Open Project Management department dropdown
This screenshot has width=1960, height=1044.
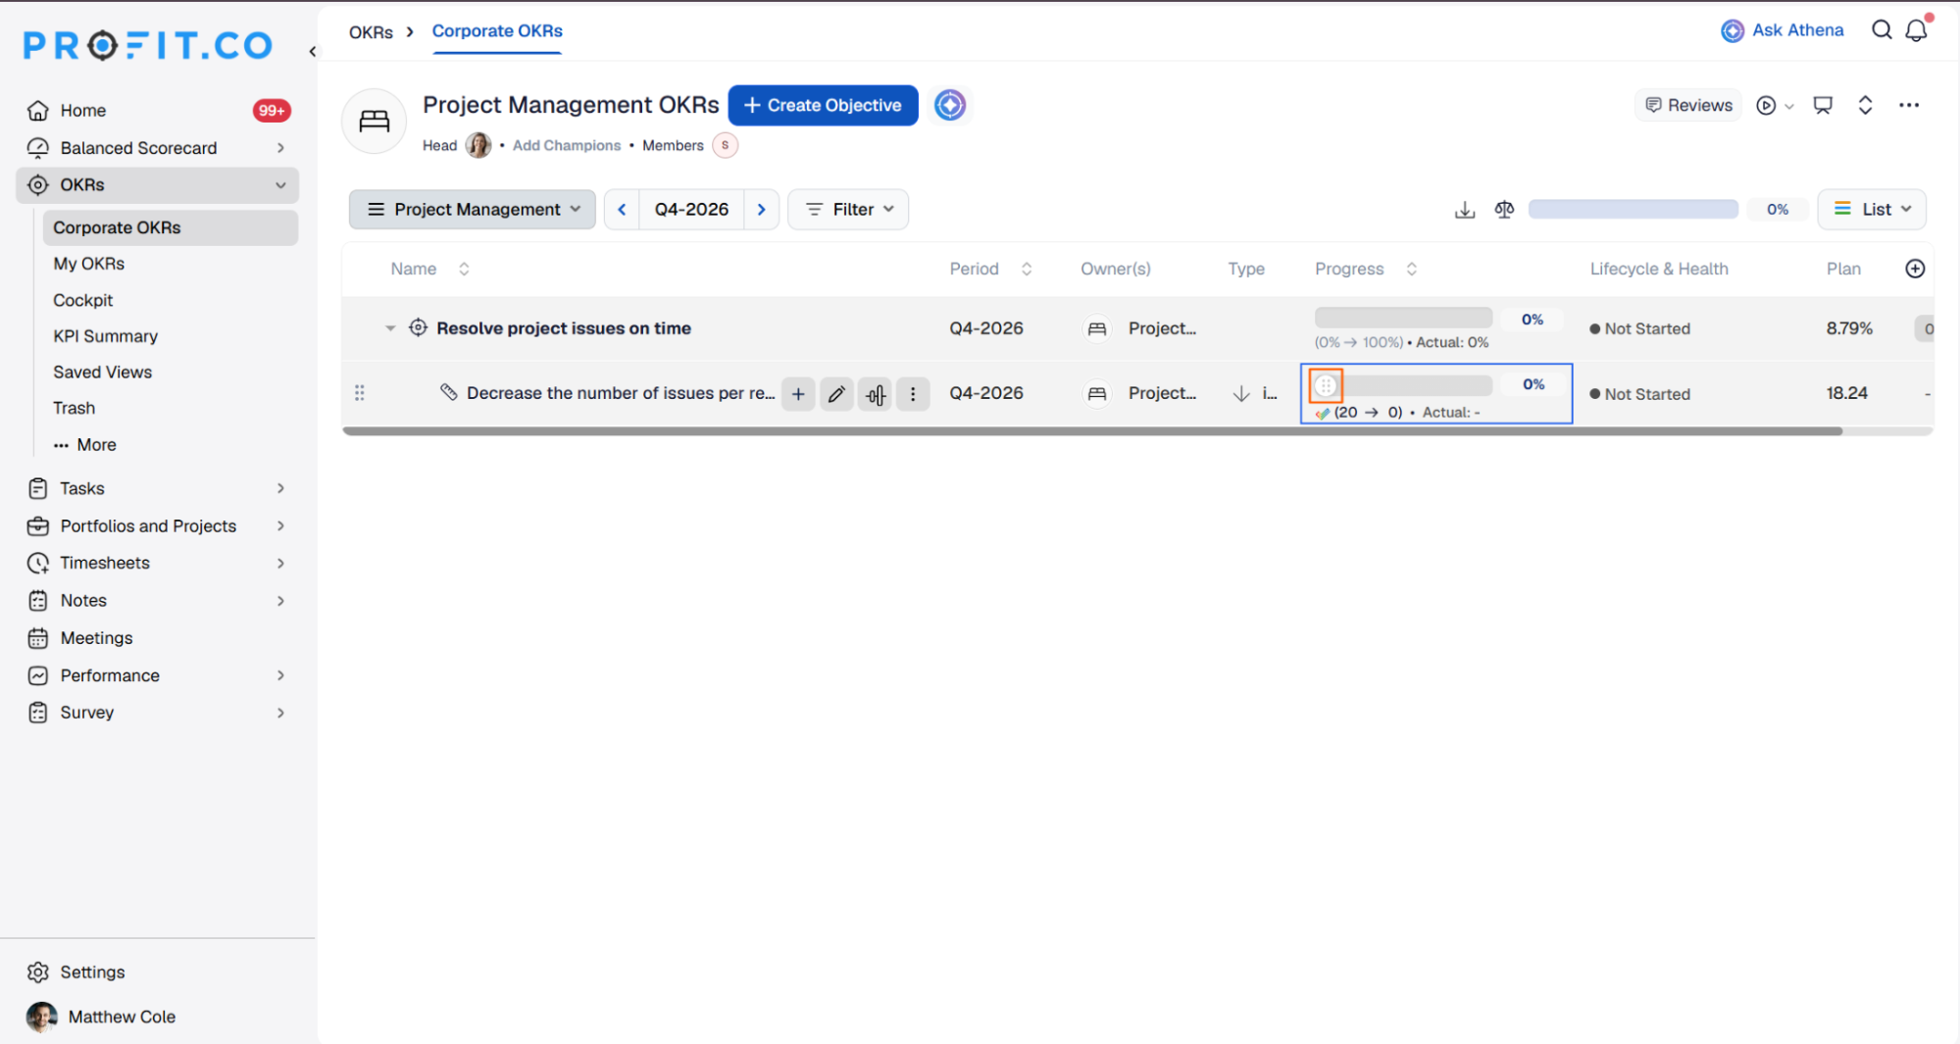[x=473, y=210]
